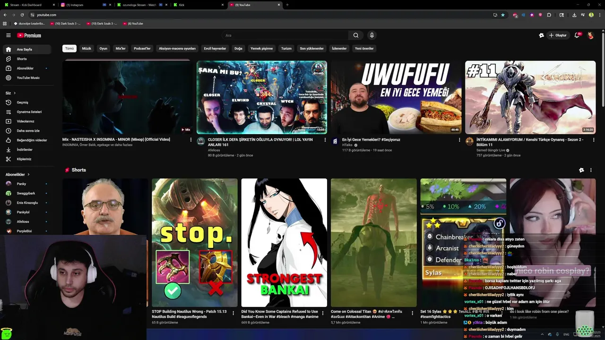
Task: Select the Podcast'ler filter chip
Action: (x=142, y=49)
